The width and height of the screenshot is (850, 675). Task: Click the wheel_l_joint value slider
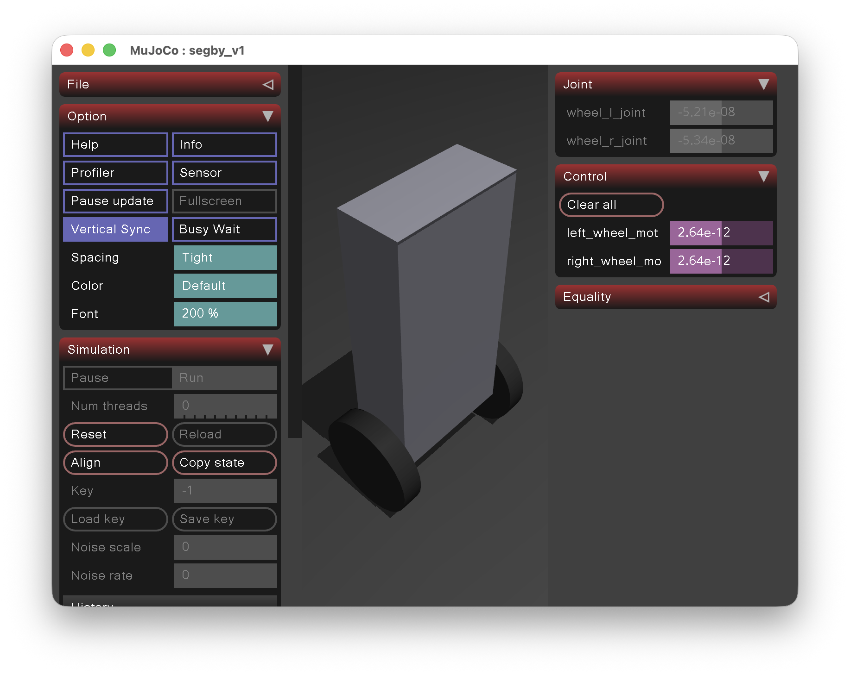tap(721, 112)
